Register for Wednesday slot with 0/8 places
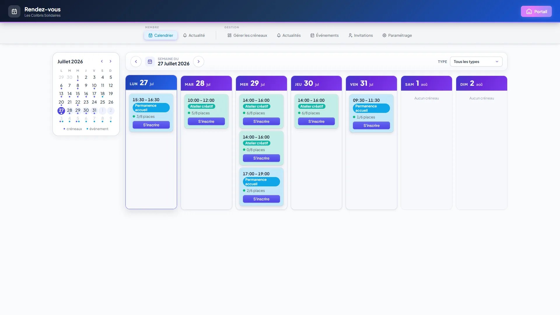 pos(261,158)
